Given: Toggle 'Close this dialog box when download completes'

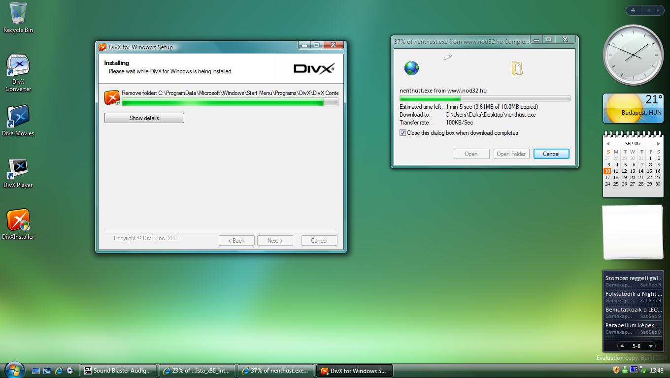Looking at the screenshot, I should (x=403, y=133).
